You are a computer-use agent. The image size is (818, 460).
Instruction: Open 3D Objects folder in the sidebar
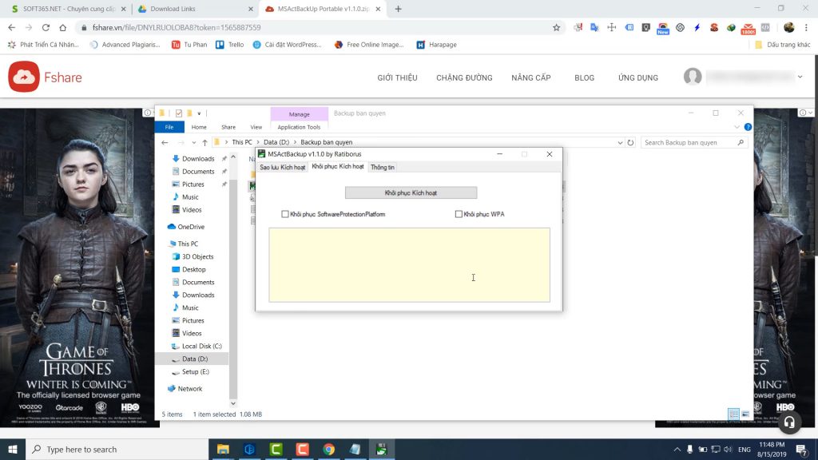(x=197, y=256)
